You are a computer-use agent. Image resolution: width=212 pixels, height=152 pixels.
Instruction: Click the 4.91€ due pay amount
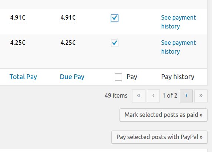68,17
